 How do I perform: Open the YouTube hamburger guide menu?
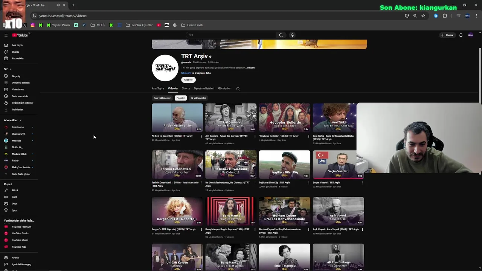(6, 35)
